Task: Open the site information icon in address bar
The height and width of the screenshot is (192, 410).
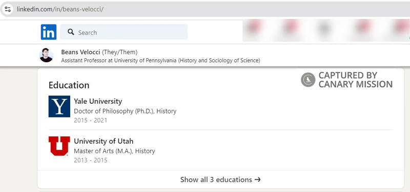Action: coord(8,9)
